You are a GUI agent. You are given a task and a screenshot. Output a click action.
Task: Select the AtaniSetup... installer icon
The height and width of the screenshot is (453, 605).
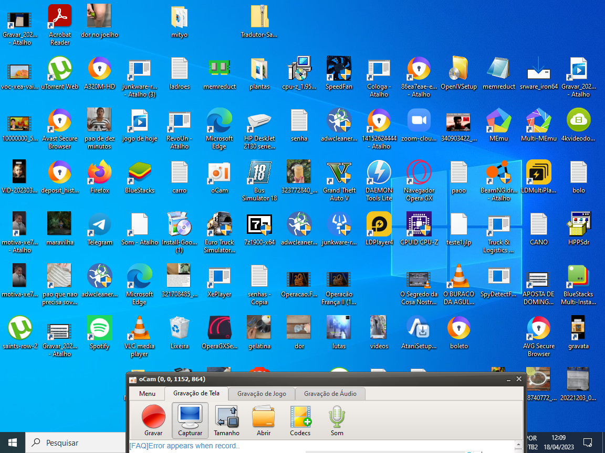pyautogui.click(x=419, y=333)
